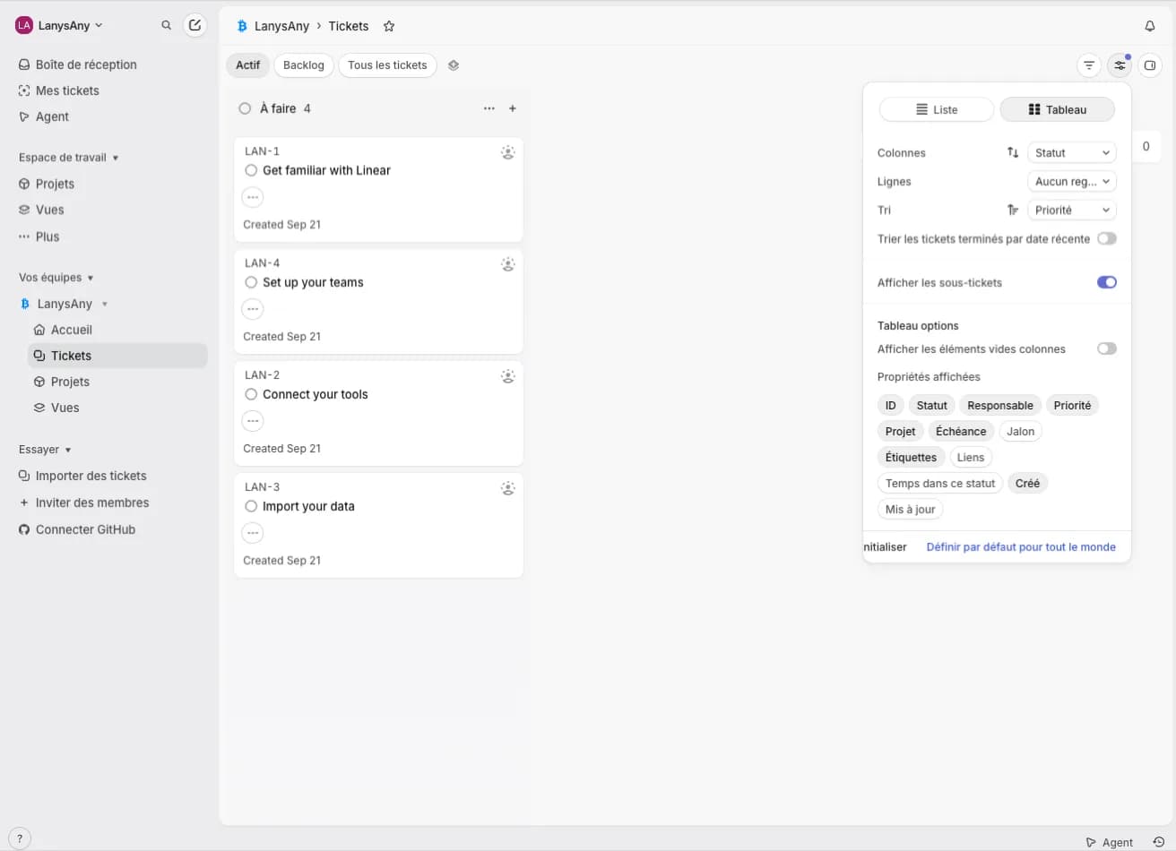Click status circle of Connect your tools
The height and width of the screenshot is (851, 1176).
(251, 394)
